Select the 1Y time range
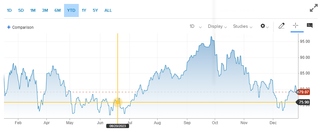This screenshot has width=320, height=132. click(x=84, y=10)
